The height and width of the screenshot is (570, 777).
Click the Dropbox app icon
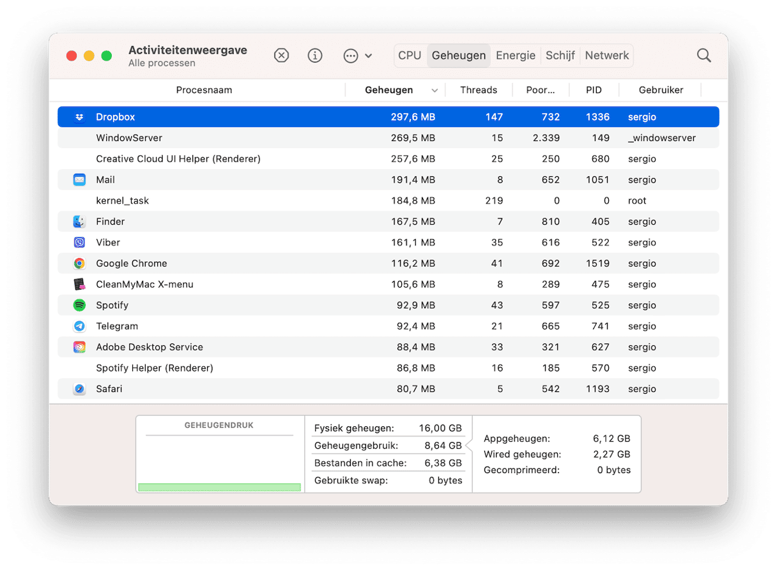pos(79,117)
